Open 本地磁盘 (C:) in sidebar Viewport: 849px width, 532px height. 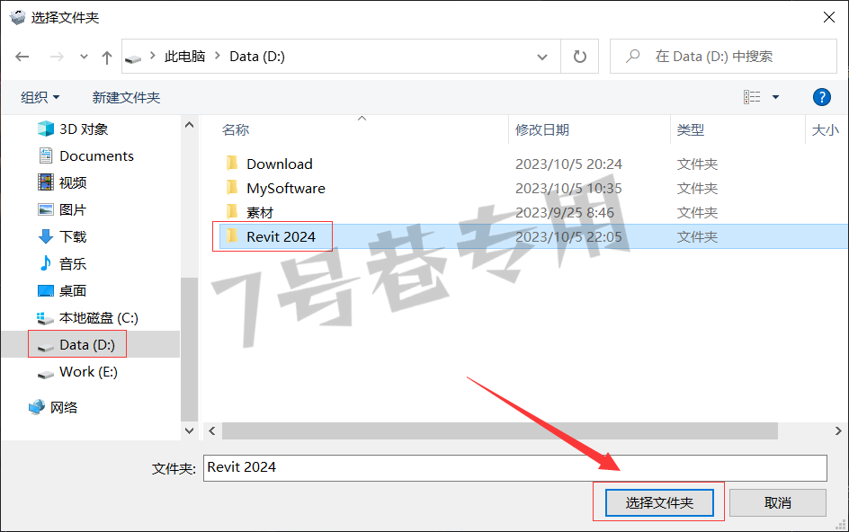[99, 318]
